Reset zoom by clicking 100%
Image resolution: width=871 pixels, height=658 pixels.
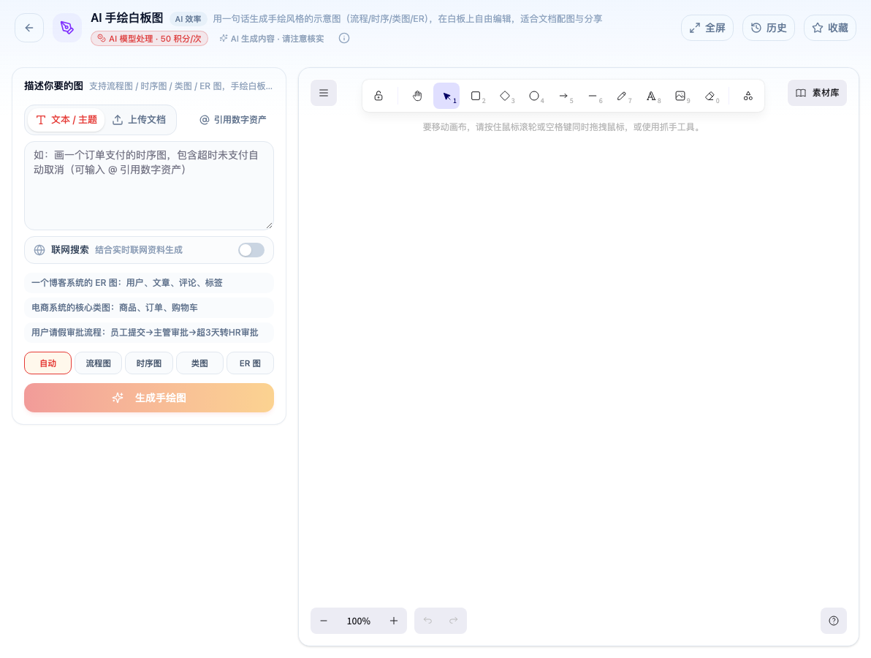pos(359,621)
